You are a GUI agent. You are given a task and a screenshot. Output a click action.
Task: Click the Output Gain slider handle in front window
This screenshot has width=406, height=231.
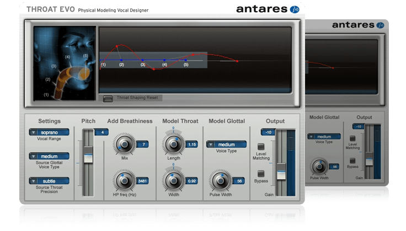[281, 171]
